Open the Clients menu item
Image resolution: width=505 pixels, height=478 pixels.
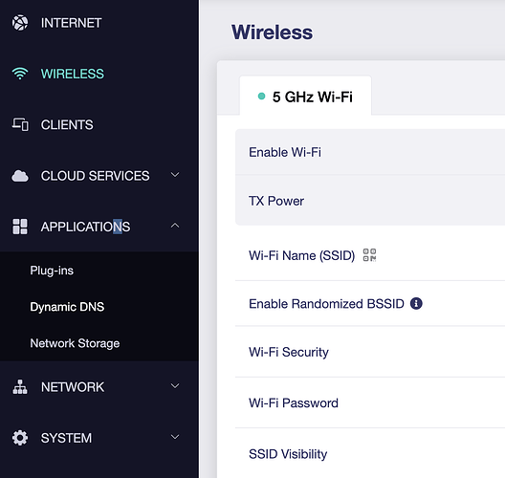tap(67, 124)
